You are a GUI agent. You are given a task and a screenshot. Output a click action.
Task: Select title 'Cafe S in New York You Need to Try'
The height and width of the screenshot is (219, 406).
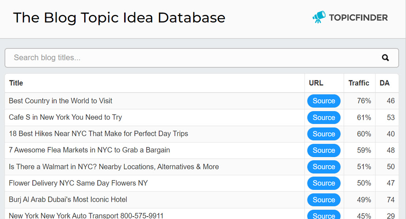coord(65,117)
